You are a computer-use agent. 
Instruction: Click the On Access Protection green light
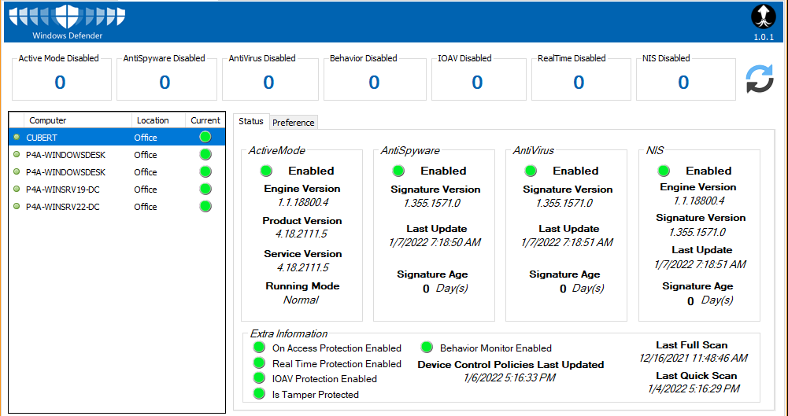(259, 348)
